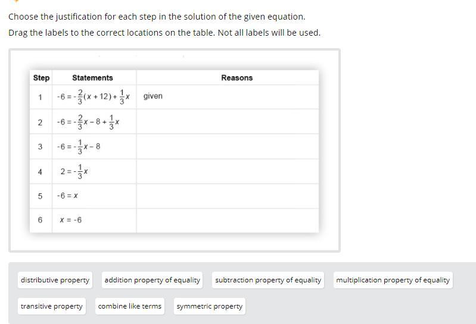Click the Reasons column header
Screen dimensions: 476x324
[x=237, y=78]
